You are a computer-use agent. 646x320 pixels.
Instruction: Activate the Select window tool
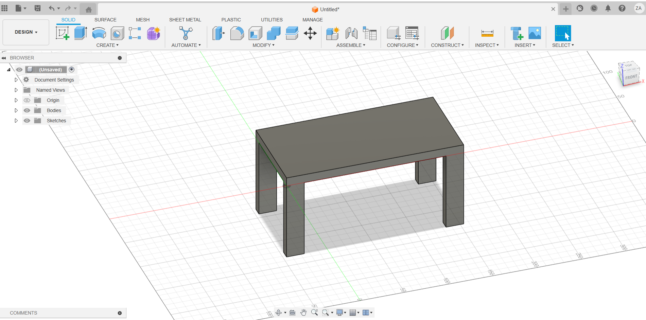[x=563, y=33]
